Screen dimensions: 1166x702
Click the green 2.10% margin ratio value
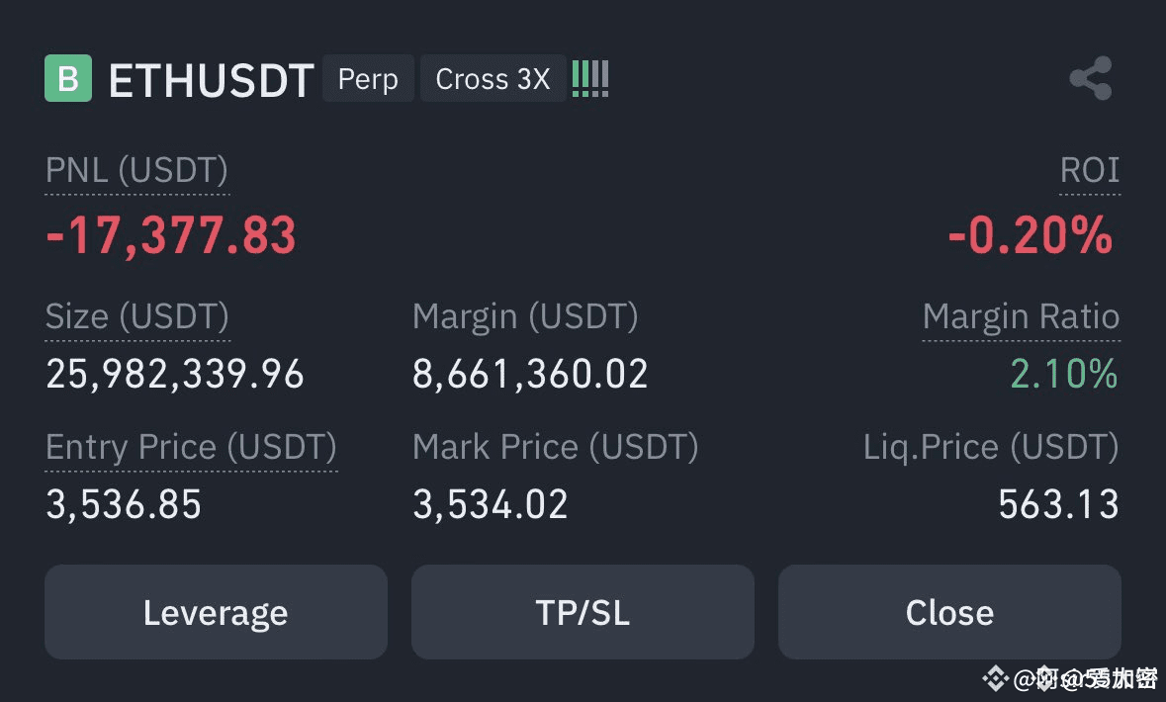tap(1062, 375)
